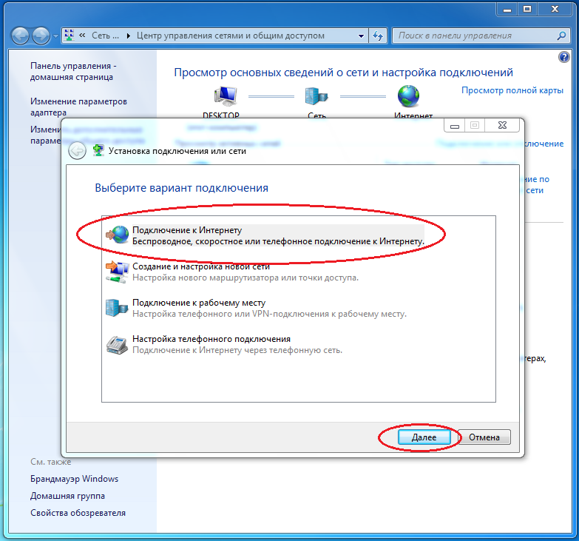Open the blue Help question-mark icon

point(564,57)
